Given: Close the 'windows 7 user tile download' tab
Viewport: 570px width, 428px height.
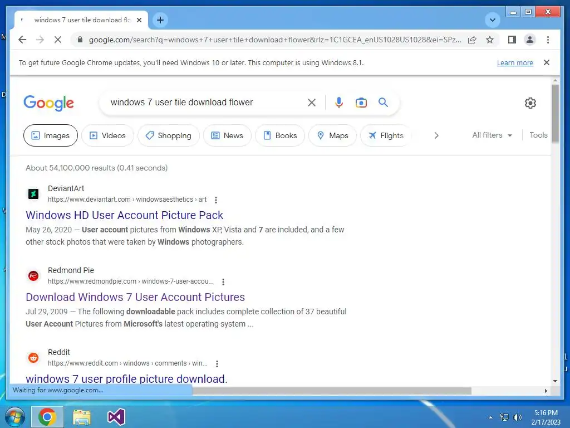Looking at the screenshot, I should tap(139, 20).
